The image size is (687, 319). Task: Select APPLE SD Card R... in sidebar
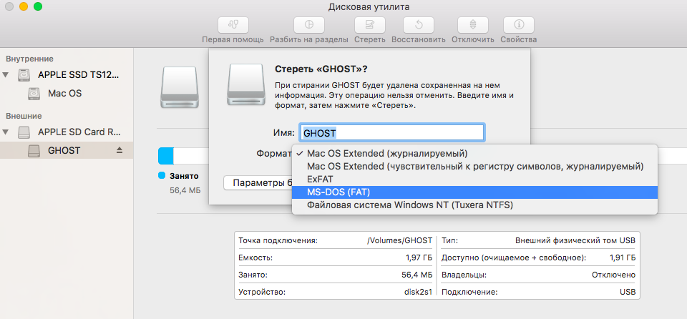point(79,132)
